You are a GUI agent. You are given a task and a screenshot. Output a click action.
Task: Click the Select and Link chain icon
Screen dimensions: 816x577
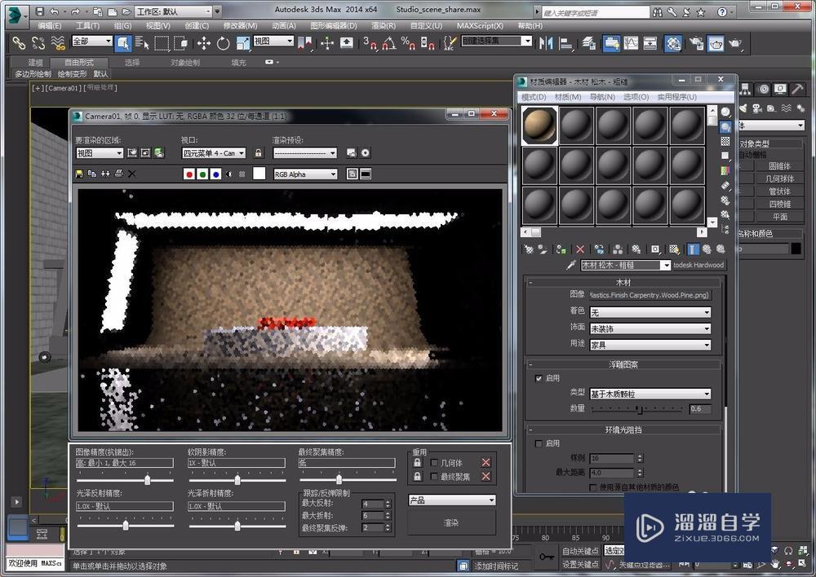[x=19, y=42]
